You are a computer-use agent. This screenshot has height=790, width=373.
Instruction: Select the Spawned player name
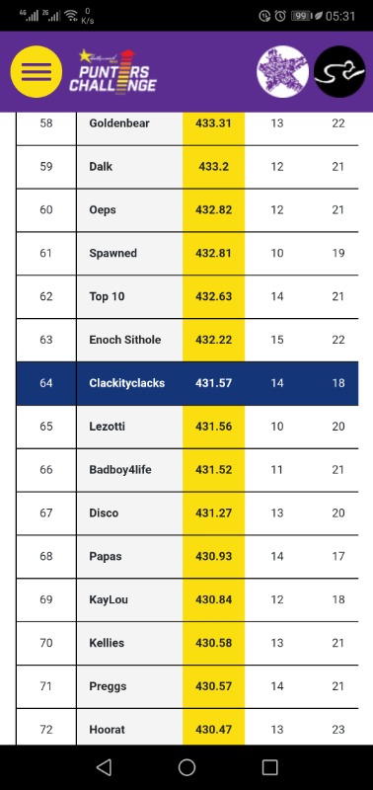click(x=112, y=254)
